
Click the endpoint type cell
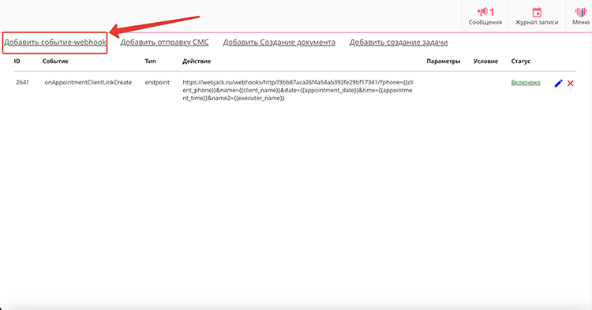pos(157,82)
